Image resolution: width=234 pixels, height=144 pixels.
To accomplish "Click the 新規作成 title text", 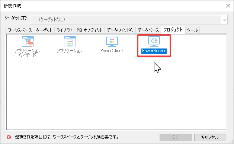I will [12, 6].
